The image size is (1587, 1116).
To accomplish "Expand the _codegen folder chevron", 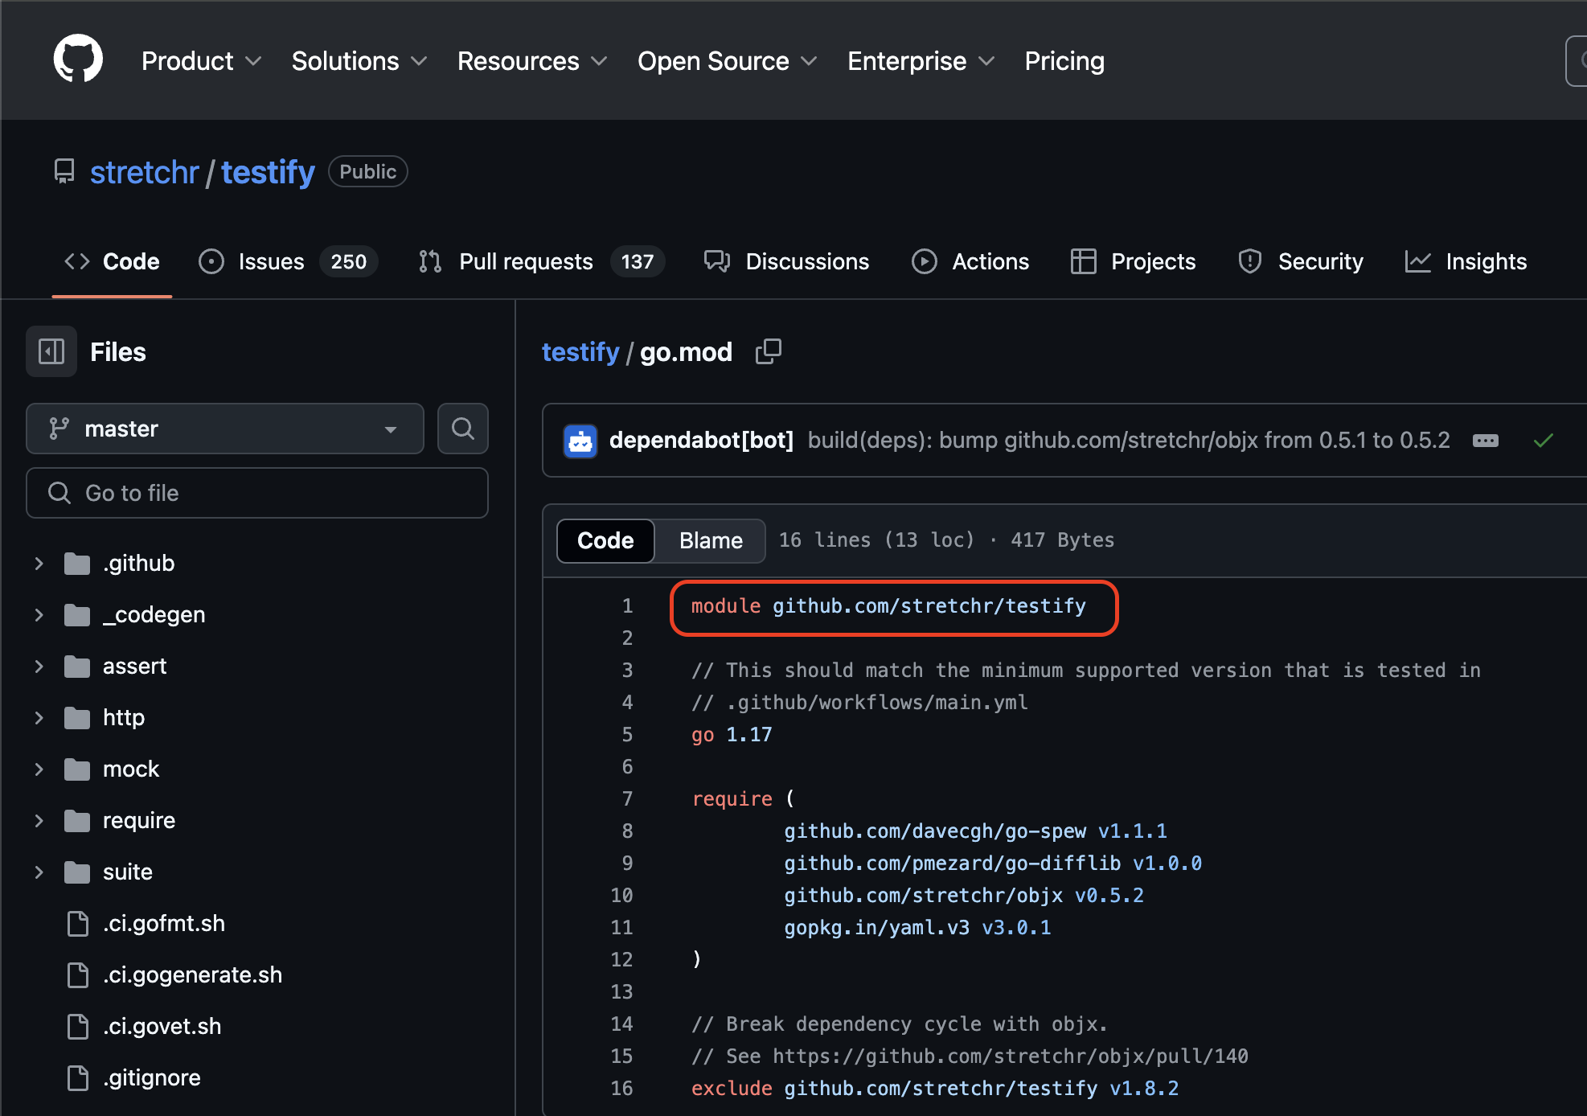I will pos(39,615).
